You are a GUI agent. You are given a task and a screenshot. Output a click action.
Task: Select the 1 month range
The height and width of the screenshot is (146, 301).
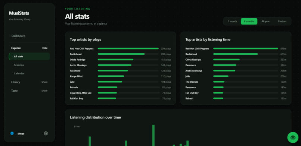[x=232, y=22]
